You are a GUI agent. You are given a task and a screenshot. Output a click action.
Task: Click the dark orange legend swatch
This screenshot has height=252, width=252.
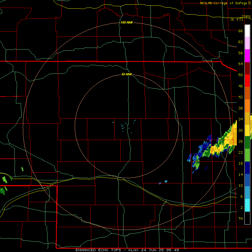point(247,93)
